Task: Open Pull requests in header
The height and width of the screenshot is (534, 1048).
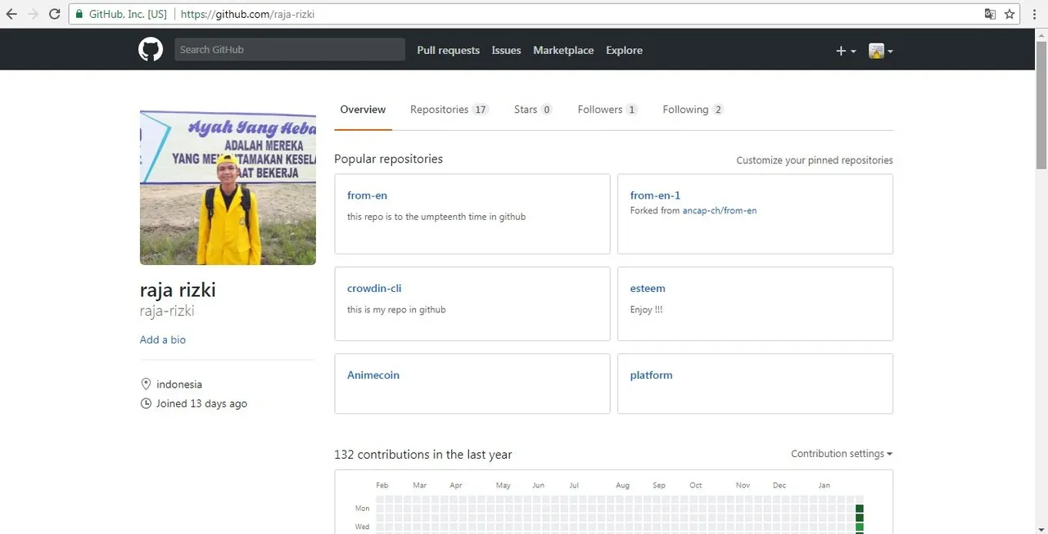Action: [448, 50]
